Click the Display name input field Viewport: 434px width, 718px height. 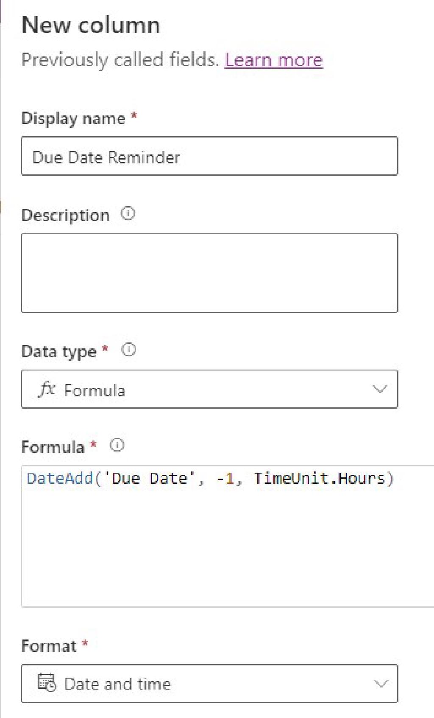(x=209, y=156)
